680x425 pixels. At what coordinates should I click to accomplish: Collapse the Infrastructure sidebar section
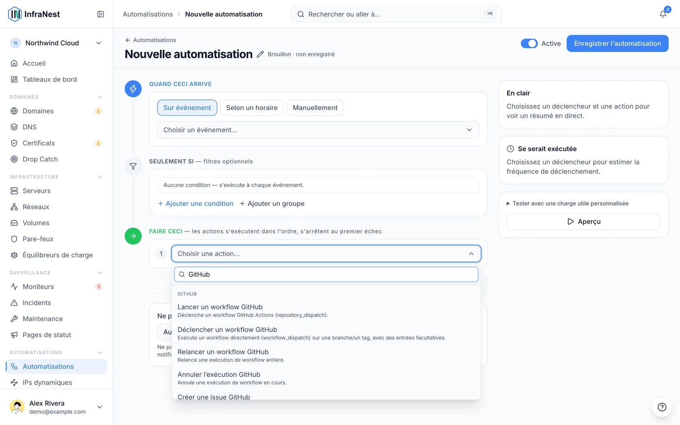tap(100, 177)
